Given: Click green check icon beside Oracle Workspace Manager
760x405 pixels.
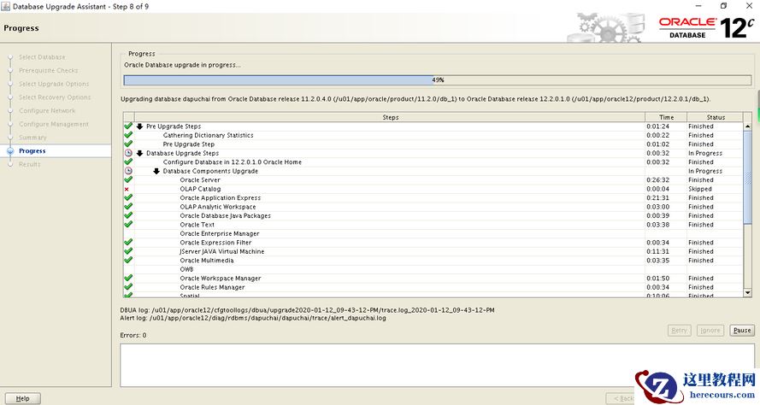Looking at the screenshot, I should click(x=128, y=278).
